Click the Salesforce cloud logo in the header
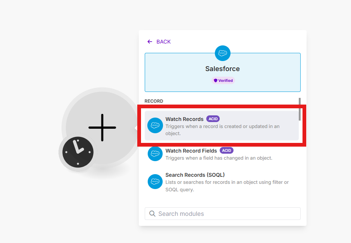 [223, 53]
